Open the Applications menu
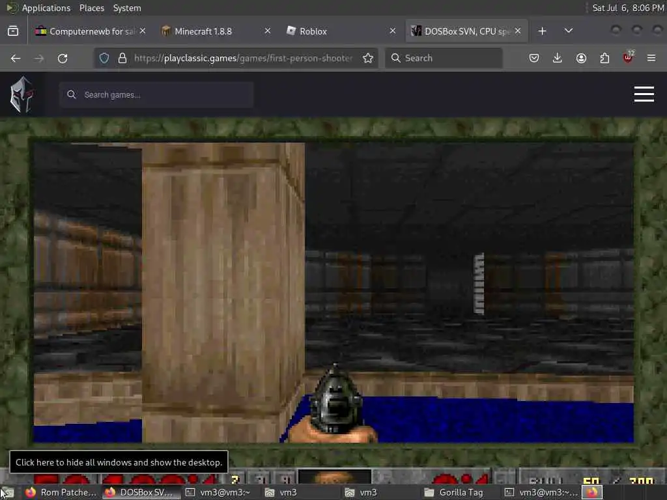The height and width of the screenshot is (500, 667). 46,8
